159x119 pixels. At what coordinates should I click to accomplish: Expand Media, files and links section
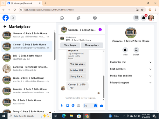131,76
